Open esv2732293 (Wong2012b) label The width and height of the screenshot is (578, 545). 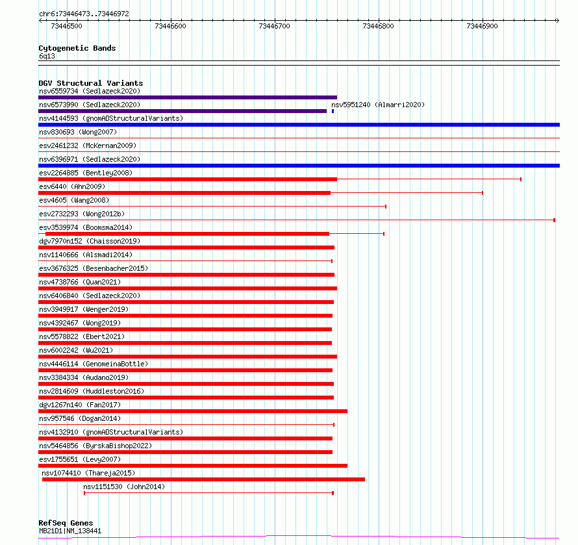click(82, 214)
